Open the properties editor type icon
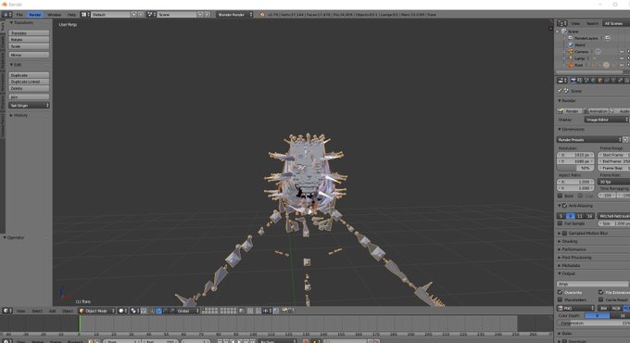This screenshot has width=630, height=343. tap(562, 81)
